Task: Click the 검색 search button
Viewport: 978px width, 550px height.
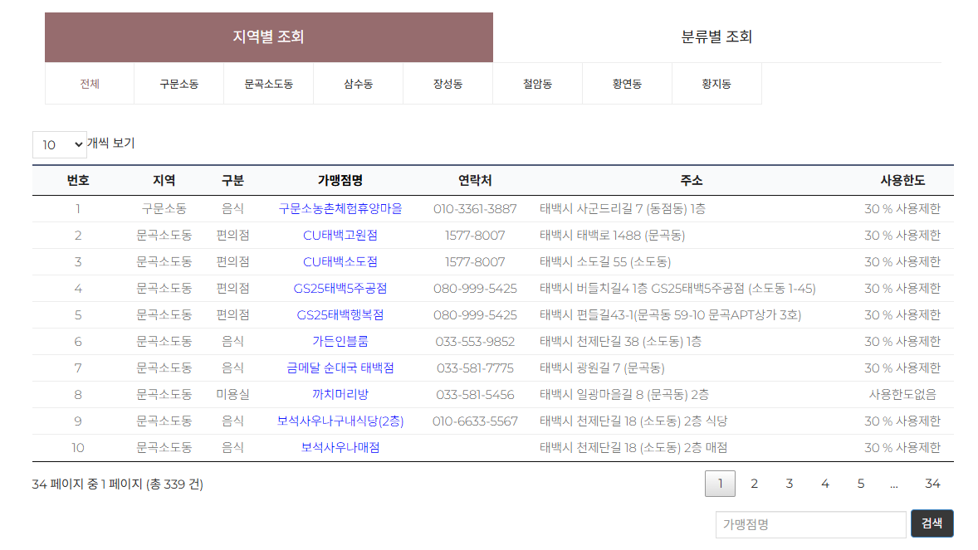Action: tap(932, 523)
